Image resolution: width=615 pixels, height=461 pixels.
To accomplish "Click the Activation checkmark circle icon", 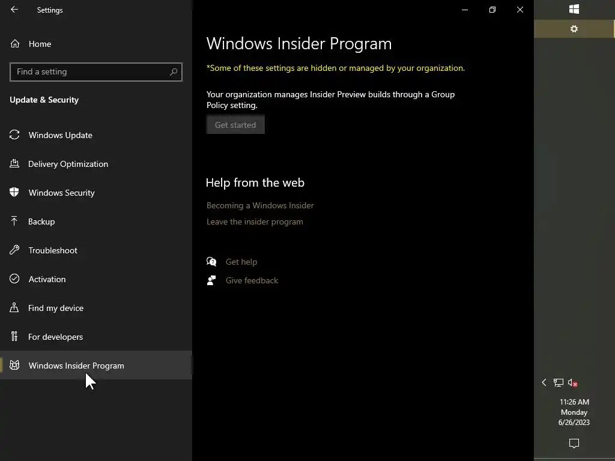I will pos(14,279).
